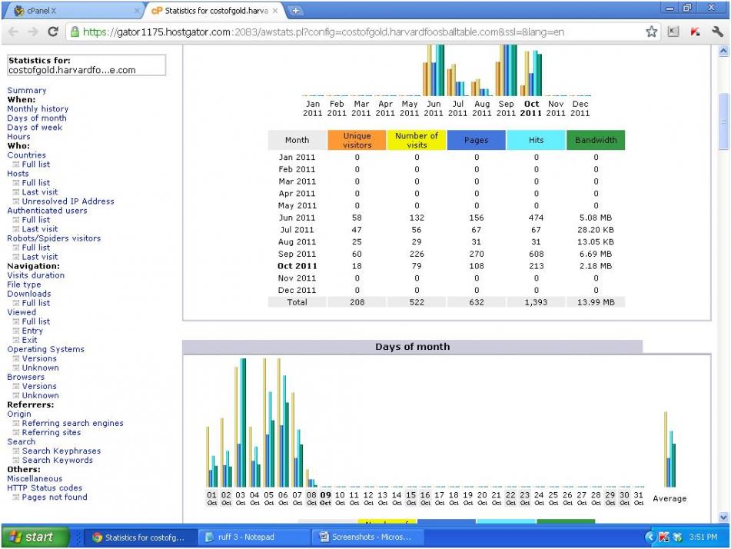This screenshot has width=731, height=549.
Task: Open the Windows Start button
Action: (35, 537)
